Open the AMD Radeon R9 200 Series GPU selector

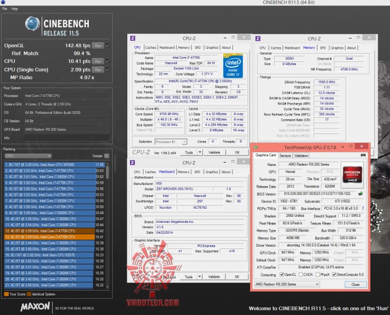point(287,284)
